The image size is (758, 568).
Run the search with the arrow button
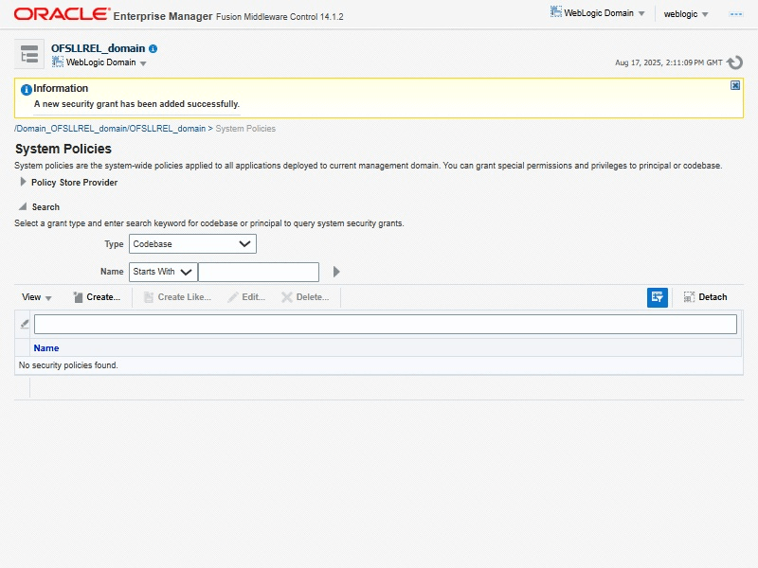pyautogui.click(x=336, y=272)
